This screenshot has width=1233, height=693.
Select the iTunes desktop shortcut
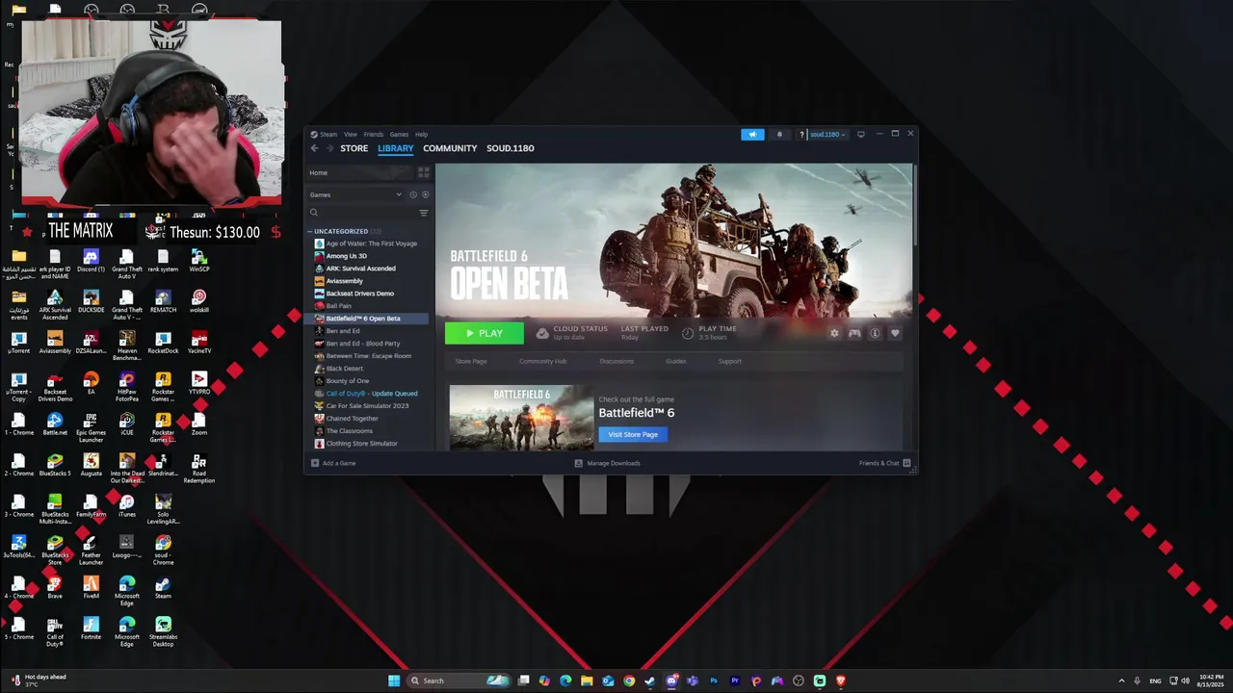[x=126, y=505]
